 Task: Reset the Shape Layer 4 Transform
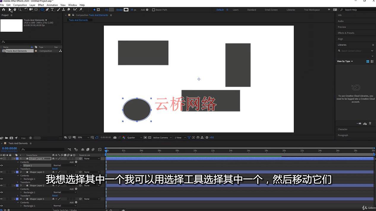55,169
